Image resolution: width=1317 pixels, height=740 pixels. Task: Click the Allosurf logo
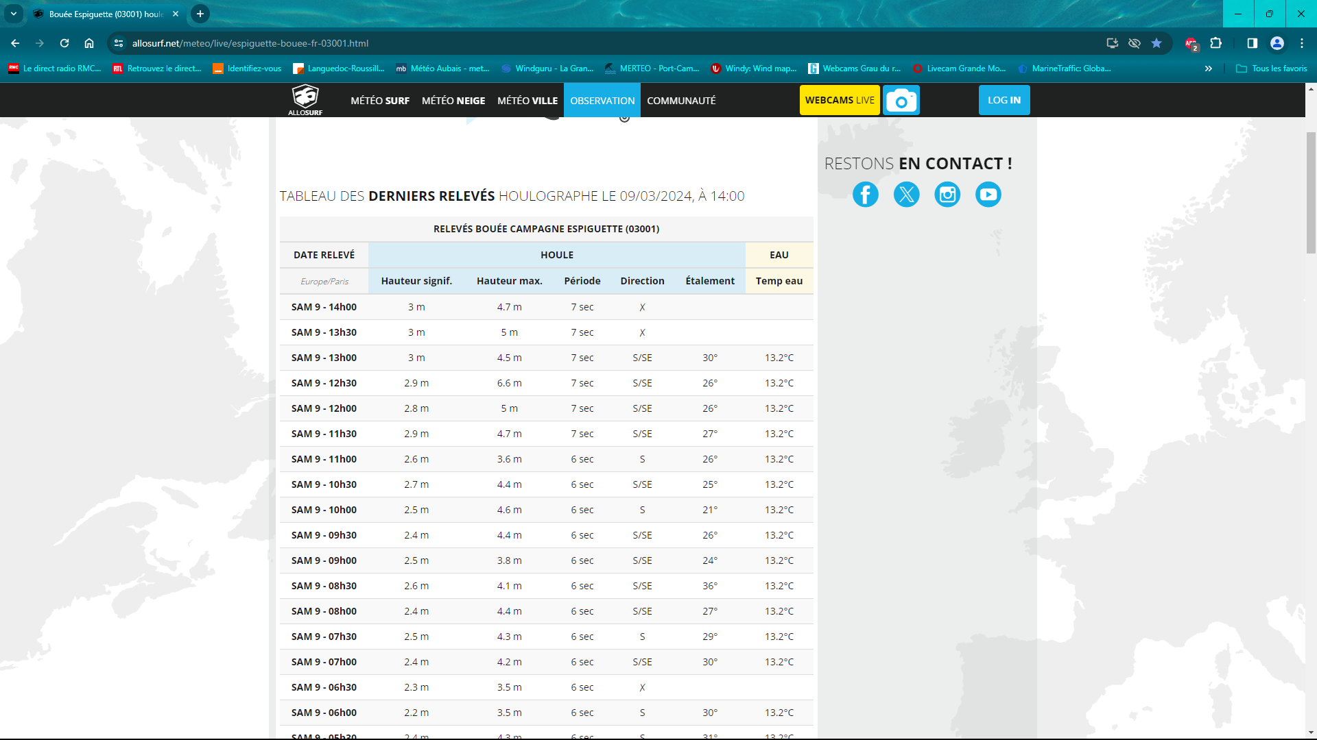click(x=305, y=100)
